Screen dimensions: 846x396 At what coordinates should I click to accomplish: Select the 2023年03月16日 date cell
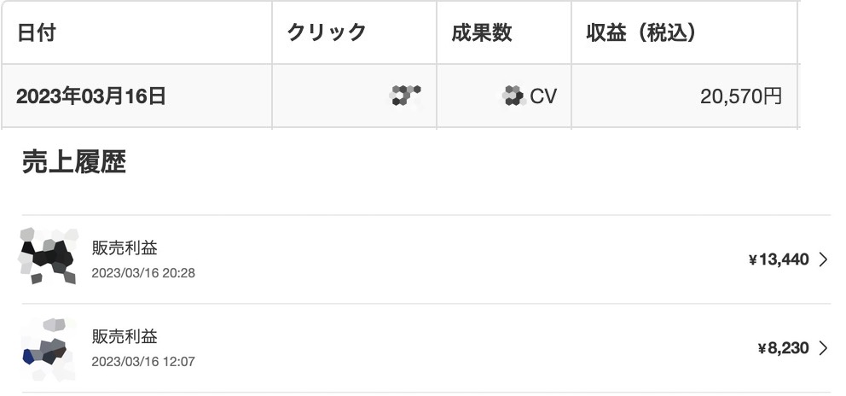coord(137,96)
